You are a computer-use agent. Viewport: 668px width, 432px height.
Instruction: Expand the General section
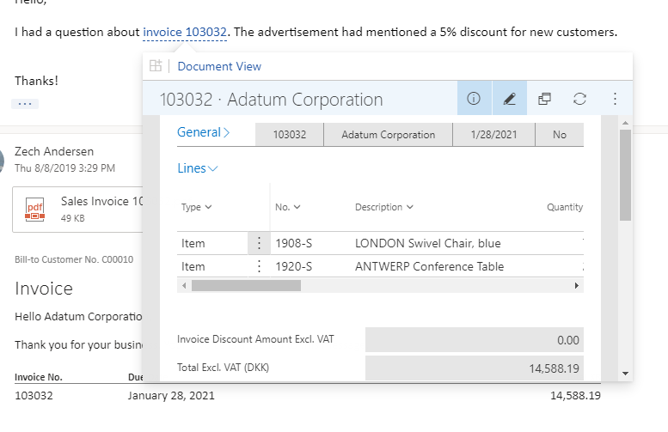pyautogui.click(x=204, y=132)
